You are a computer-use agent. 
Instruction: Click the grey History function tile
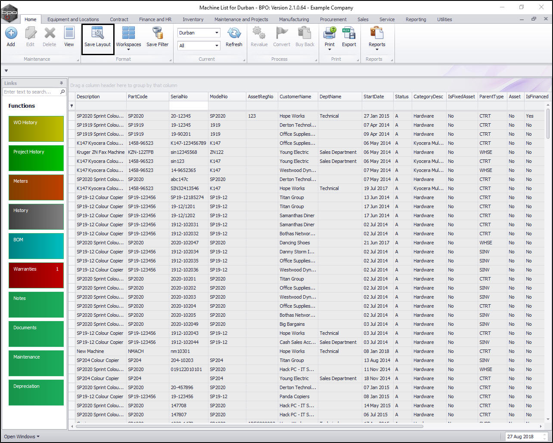36,217
